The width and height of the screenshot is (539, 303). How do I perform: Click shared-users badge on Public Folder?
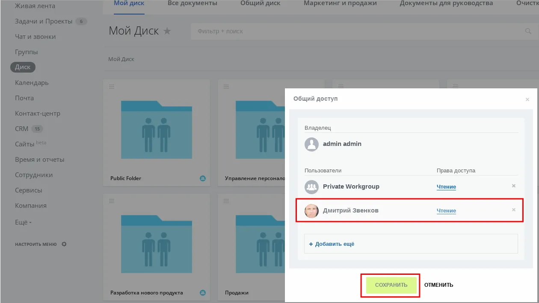point(203,178)
